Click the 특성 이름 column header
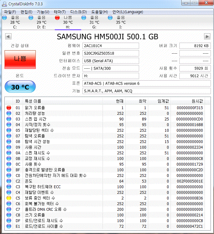 (x=63, y=101)
